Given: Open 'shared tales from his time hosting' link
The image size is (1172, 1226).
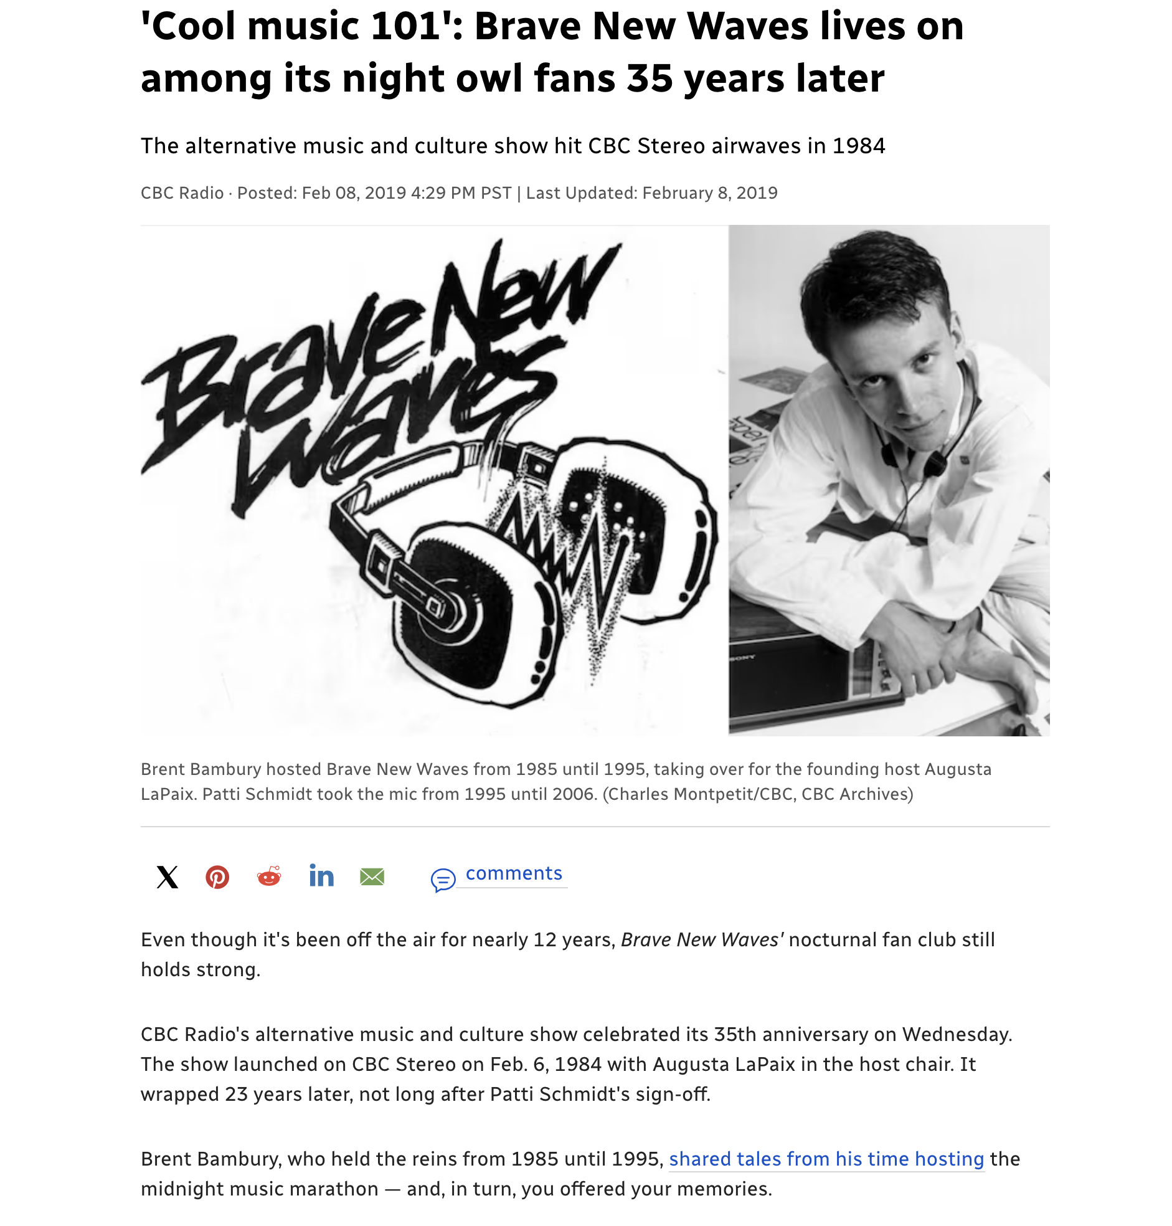Looking at the screenshot, I should click(x=826, y=1159).
